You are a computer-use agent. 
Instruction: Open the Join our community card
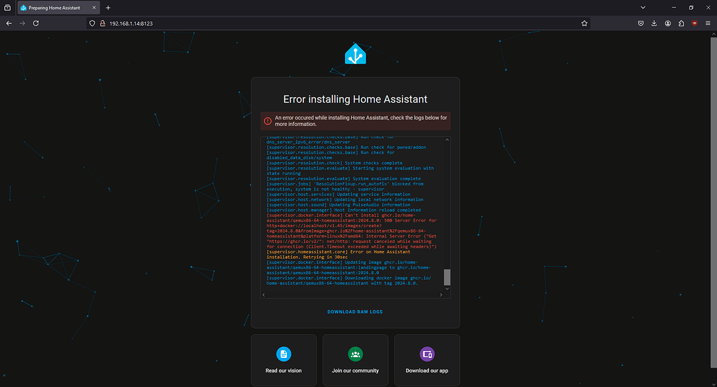(355, 360)
